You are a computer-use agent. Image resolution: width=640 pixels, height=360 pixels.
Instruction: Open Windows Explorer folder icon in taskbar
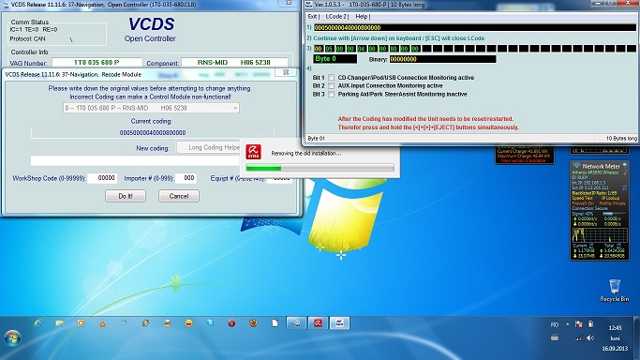point(59,322)
